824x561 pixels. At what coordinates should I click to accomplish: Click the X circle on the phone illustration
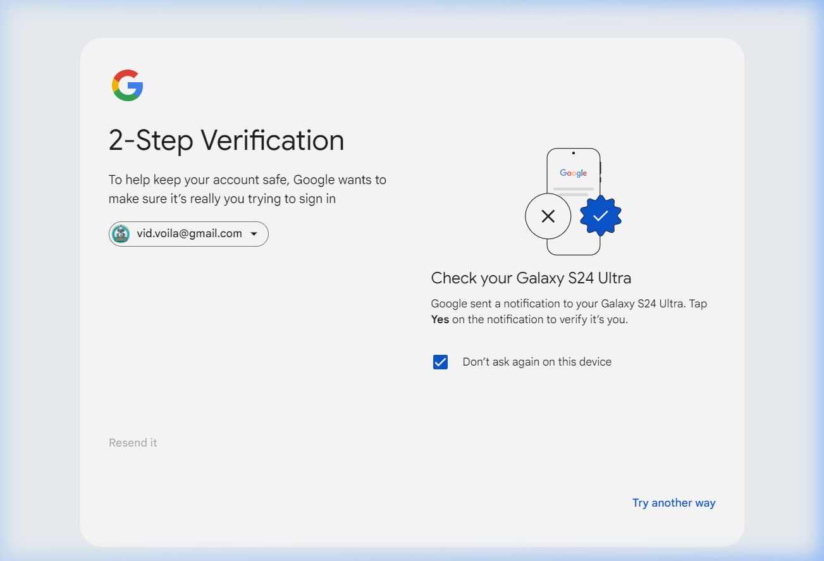[548, 216]
